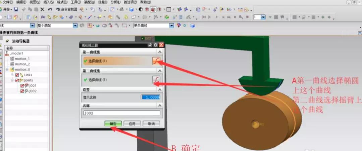Select the first 选择曲线 (1) row
Image resolution: width=362 pixels, height=151 pixels.
pos(117,61)
